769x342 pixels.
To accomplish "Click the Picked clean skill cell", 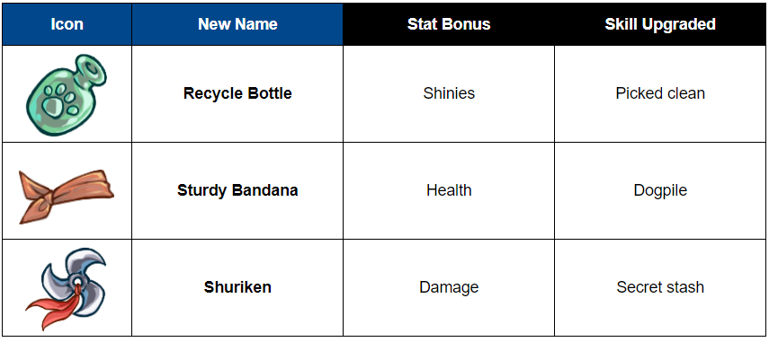I will point(660,93).
